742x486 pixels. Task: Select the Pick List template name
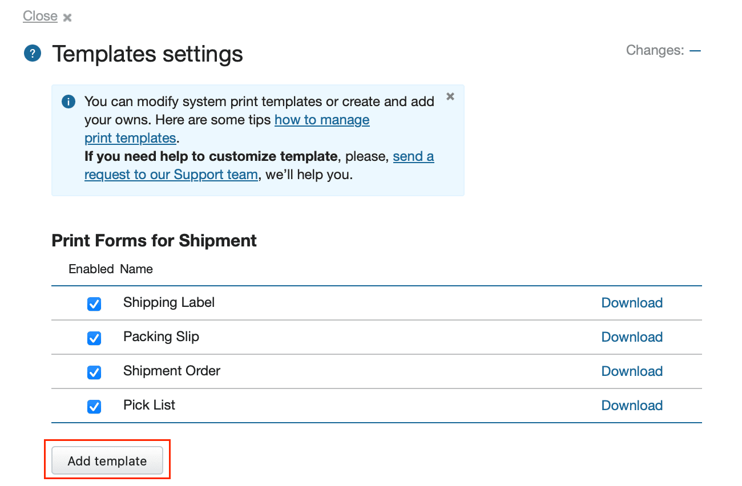[149, 405]
